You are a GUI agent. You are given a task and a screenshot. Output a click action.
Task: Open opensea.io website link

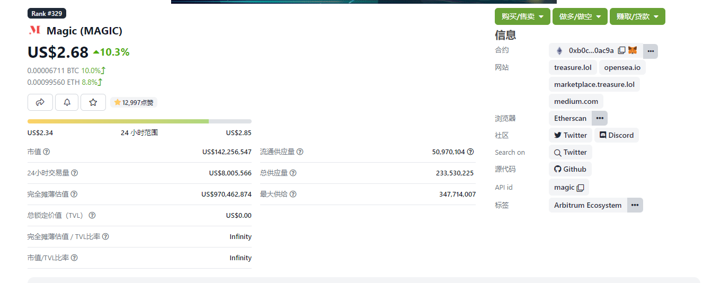(622, 67)
